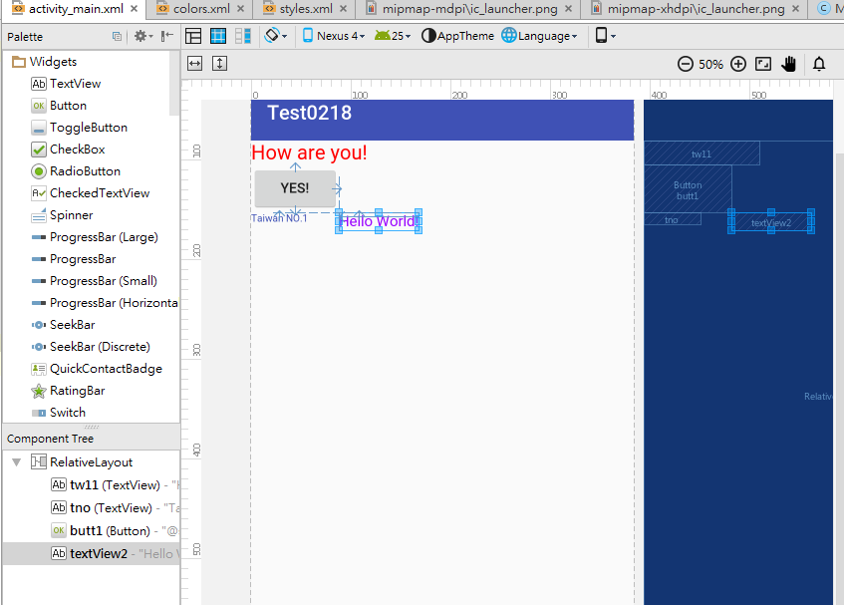
Task: Select CheckBox widget in the Palette
Action: pos(77,150)
